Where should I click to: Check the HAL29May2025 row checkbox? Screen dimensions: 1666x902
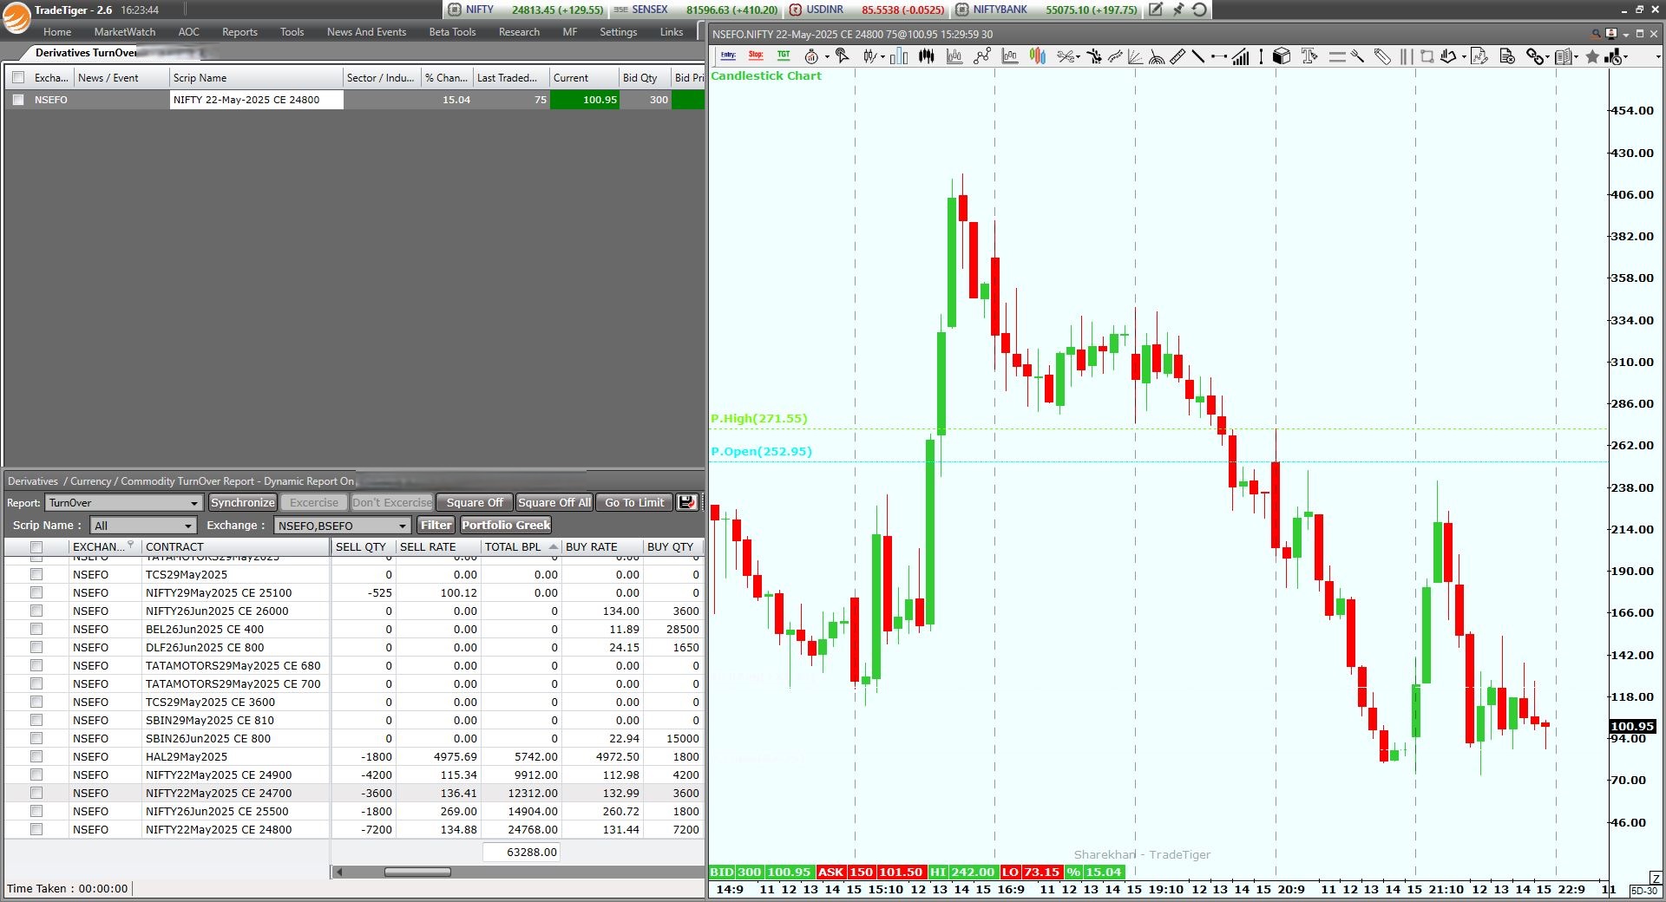(x=36, y=756)
